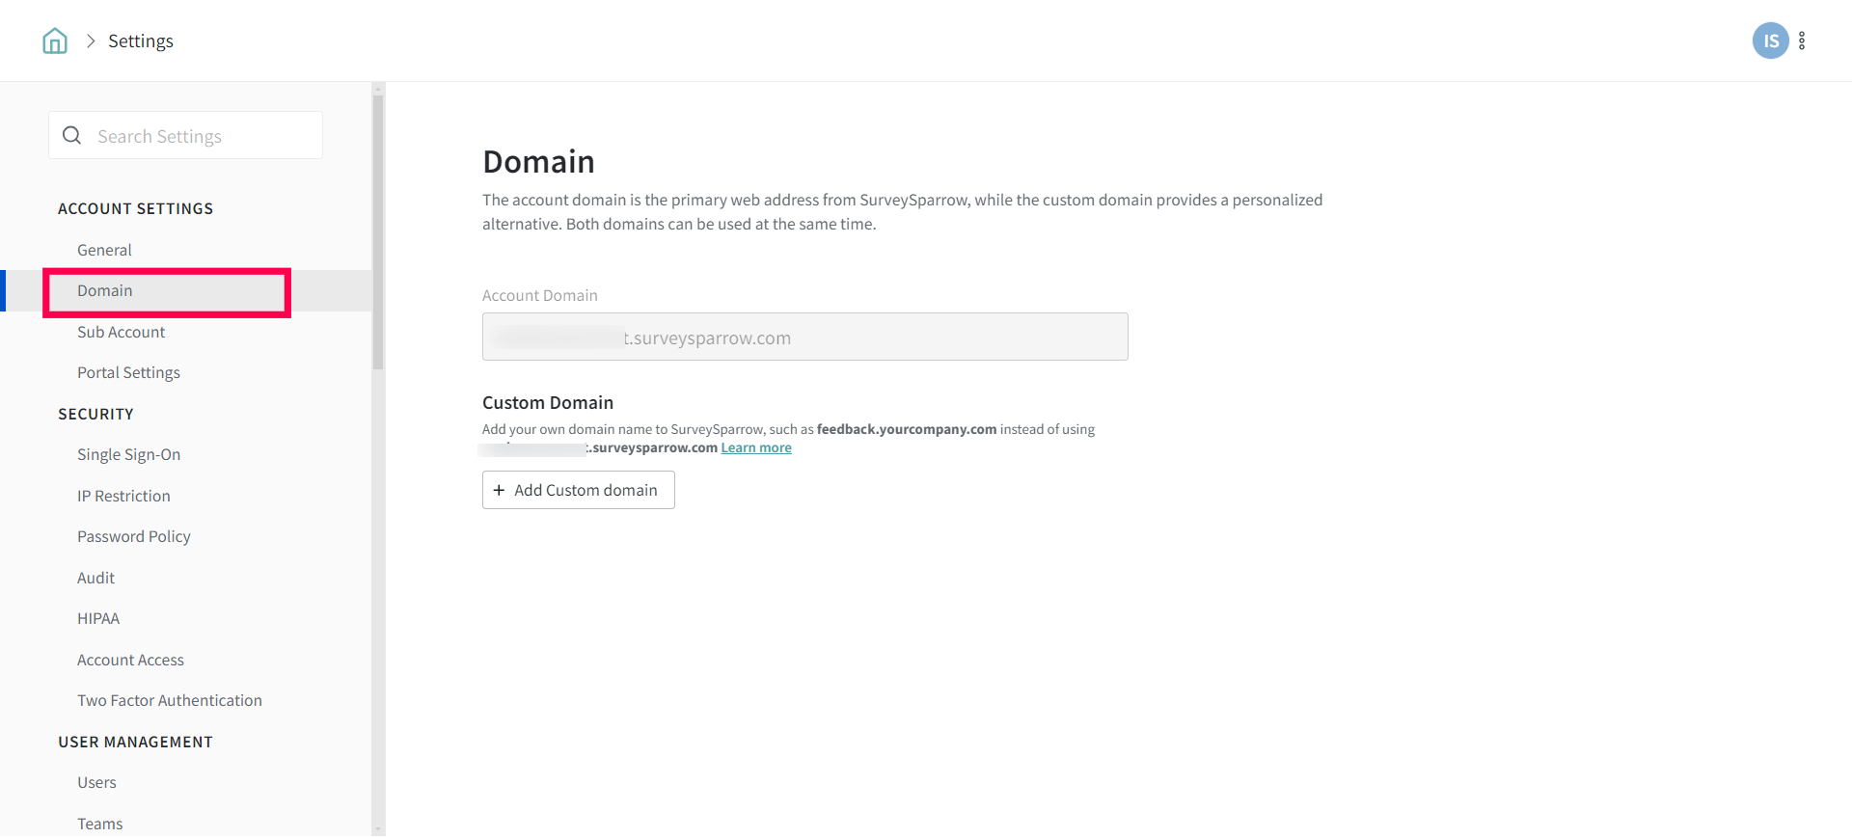Click the breadcrumb chevron arrow
The width and height of the screenshot is (1852, 838).
[x=91, y=41]
